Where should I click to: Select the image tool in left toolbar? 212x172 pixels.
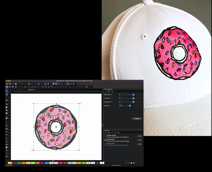point(7,113)
